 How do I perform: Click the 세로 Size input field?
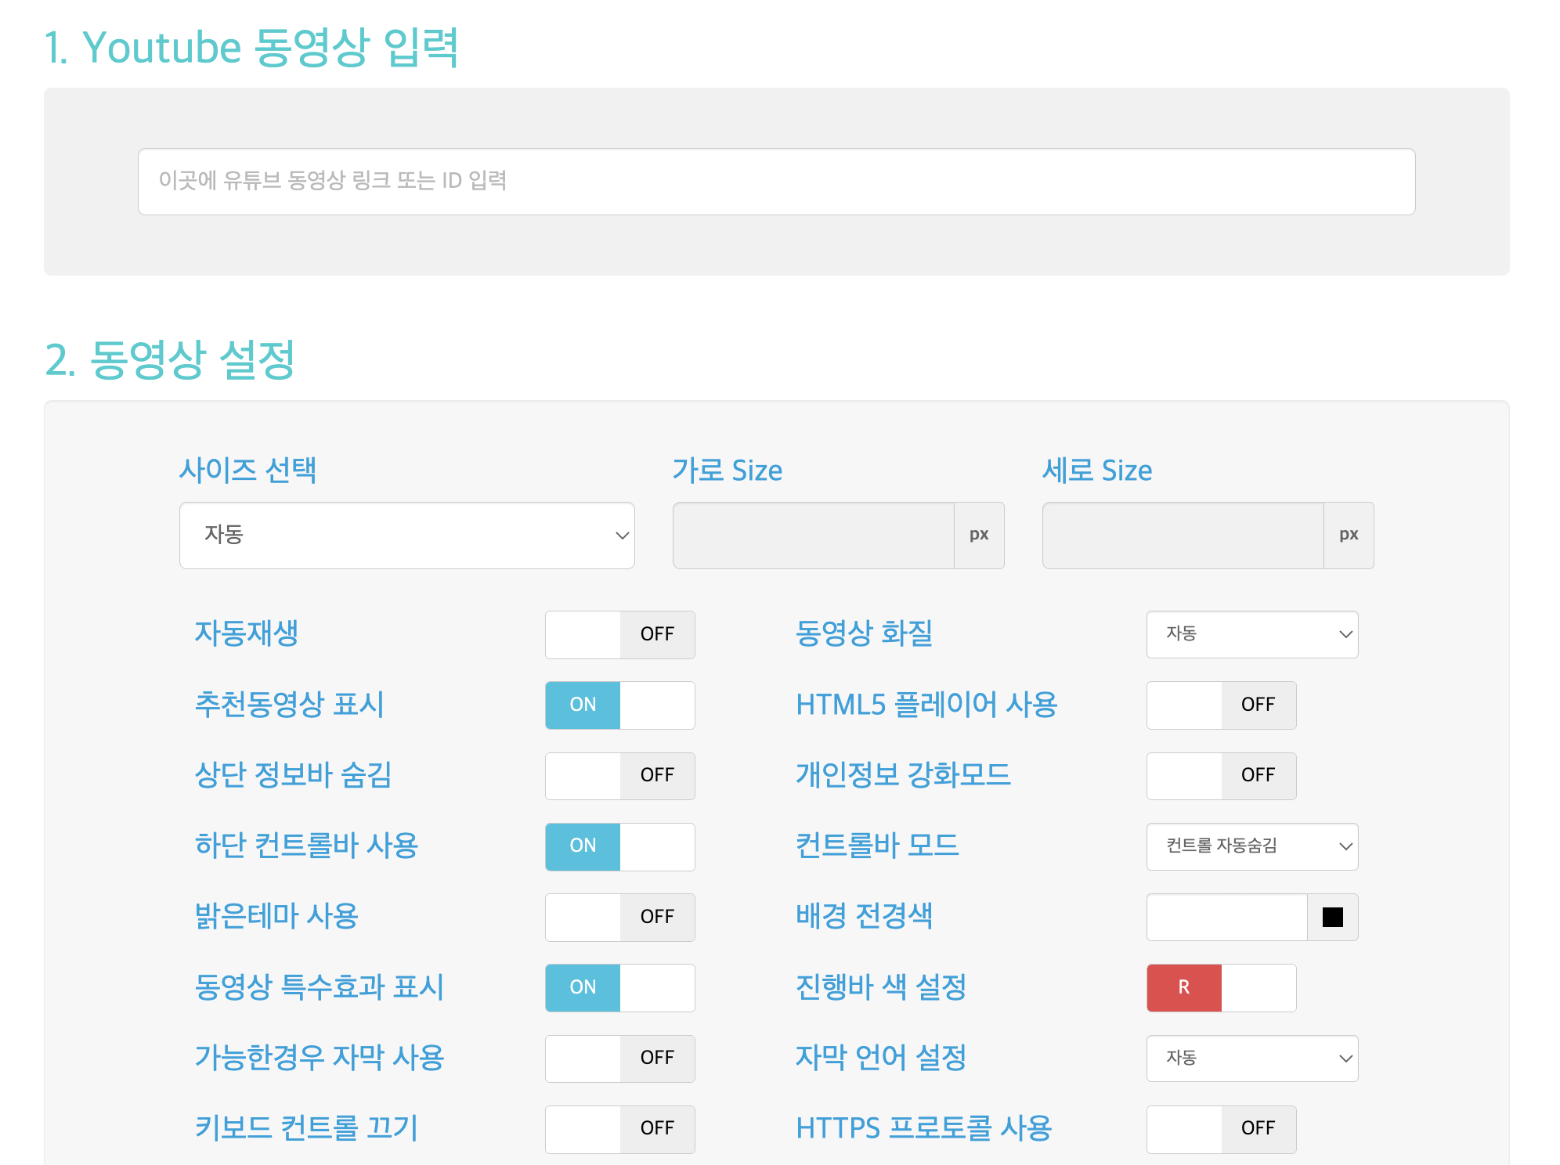tap(1183, 536)
